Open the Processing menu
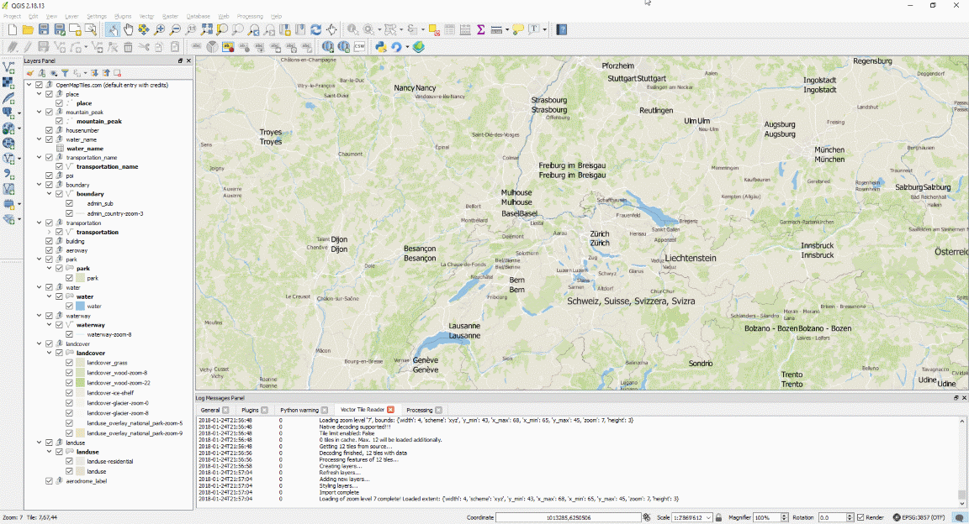969x524 pixels. pos(250,16)
